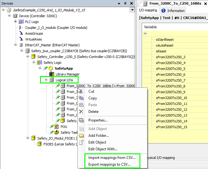Select variable xAutoReset
This screenshot has width=208, height=169.
[x=165, y=45]
